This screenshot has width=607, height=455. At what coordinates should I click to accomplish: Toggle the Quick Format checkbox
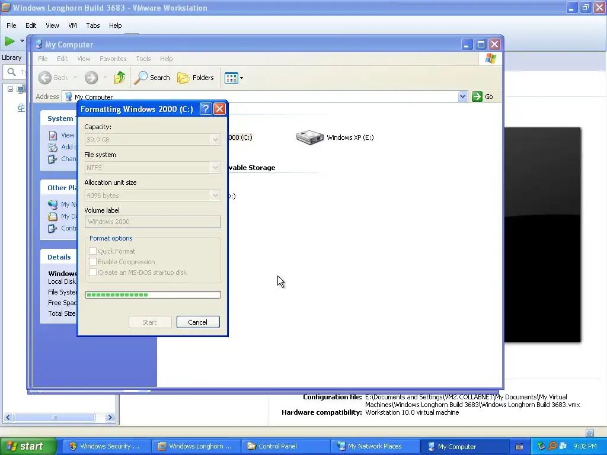[92, 251]
